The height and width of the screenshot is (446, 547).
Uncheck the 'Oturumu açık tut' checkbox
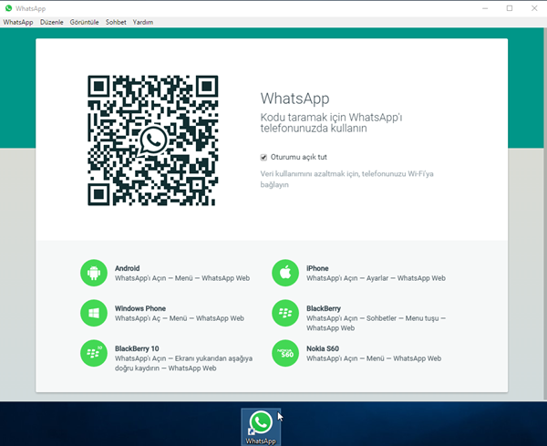[x=263, y=157]
